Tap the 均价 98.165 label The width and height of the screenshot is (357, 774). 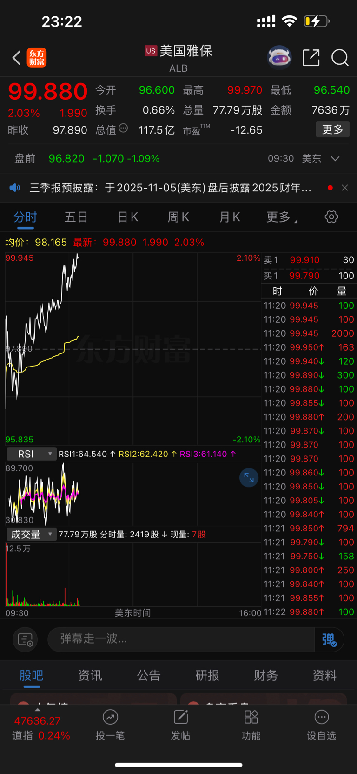[36, 242]
